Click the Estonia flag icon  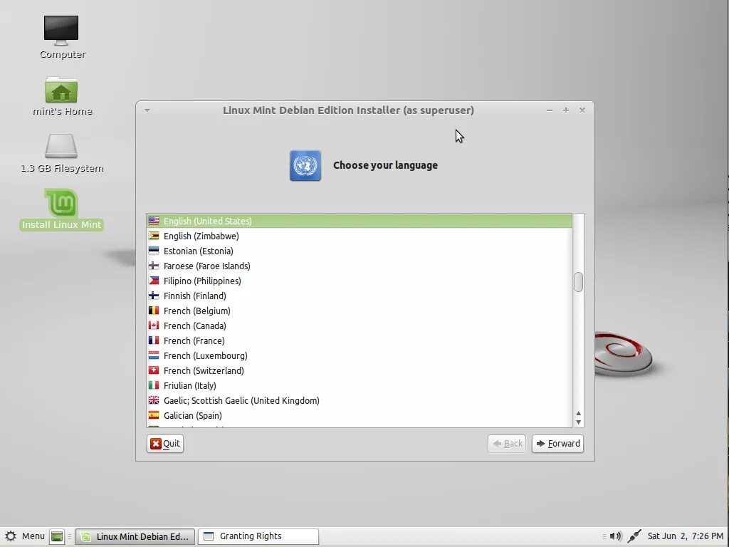154,251
